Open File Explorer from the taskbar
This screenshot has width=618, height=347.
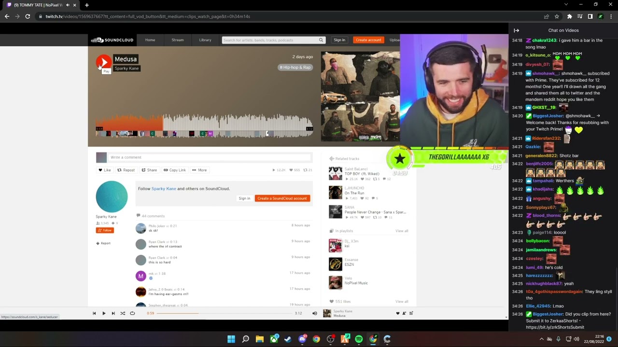tap(259, 339)
